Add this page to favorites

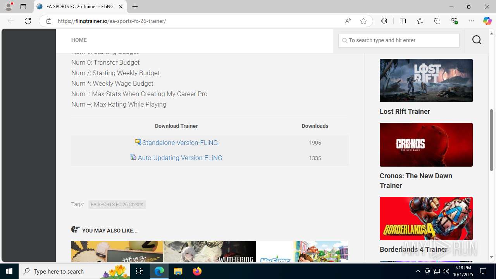tap(363, 21)
